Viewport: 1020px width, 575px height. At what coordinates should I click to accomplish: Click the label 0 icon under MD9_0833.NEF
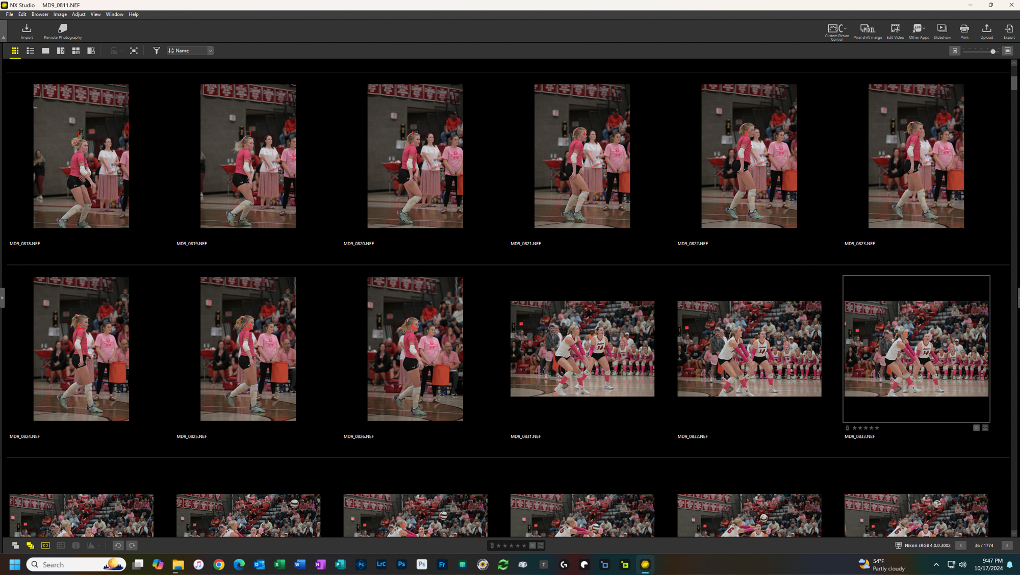click(x=976, y=428)
